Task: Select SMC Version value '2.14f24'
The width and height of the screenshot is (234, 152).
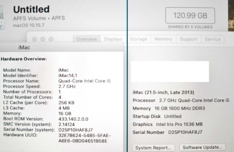Action: coord(67,124)
